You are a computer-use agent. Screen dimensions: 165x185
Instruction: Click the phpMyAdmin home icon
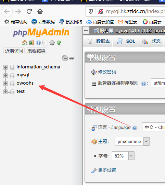tap(25, 43)
